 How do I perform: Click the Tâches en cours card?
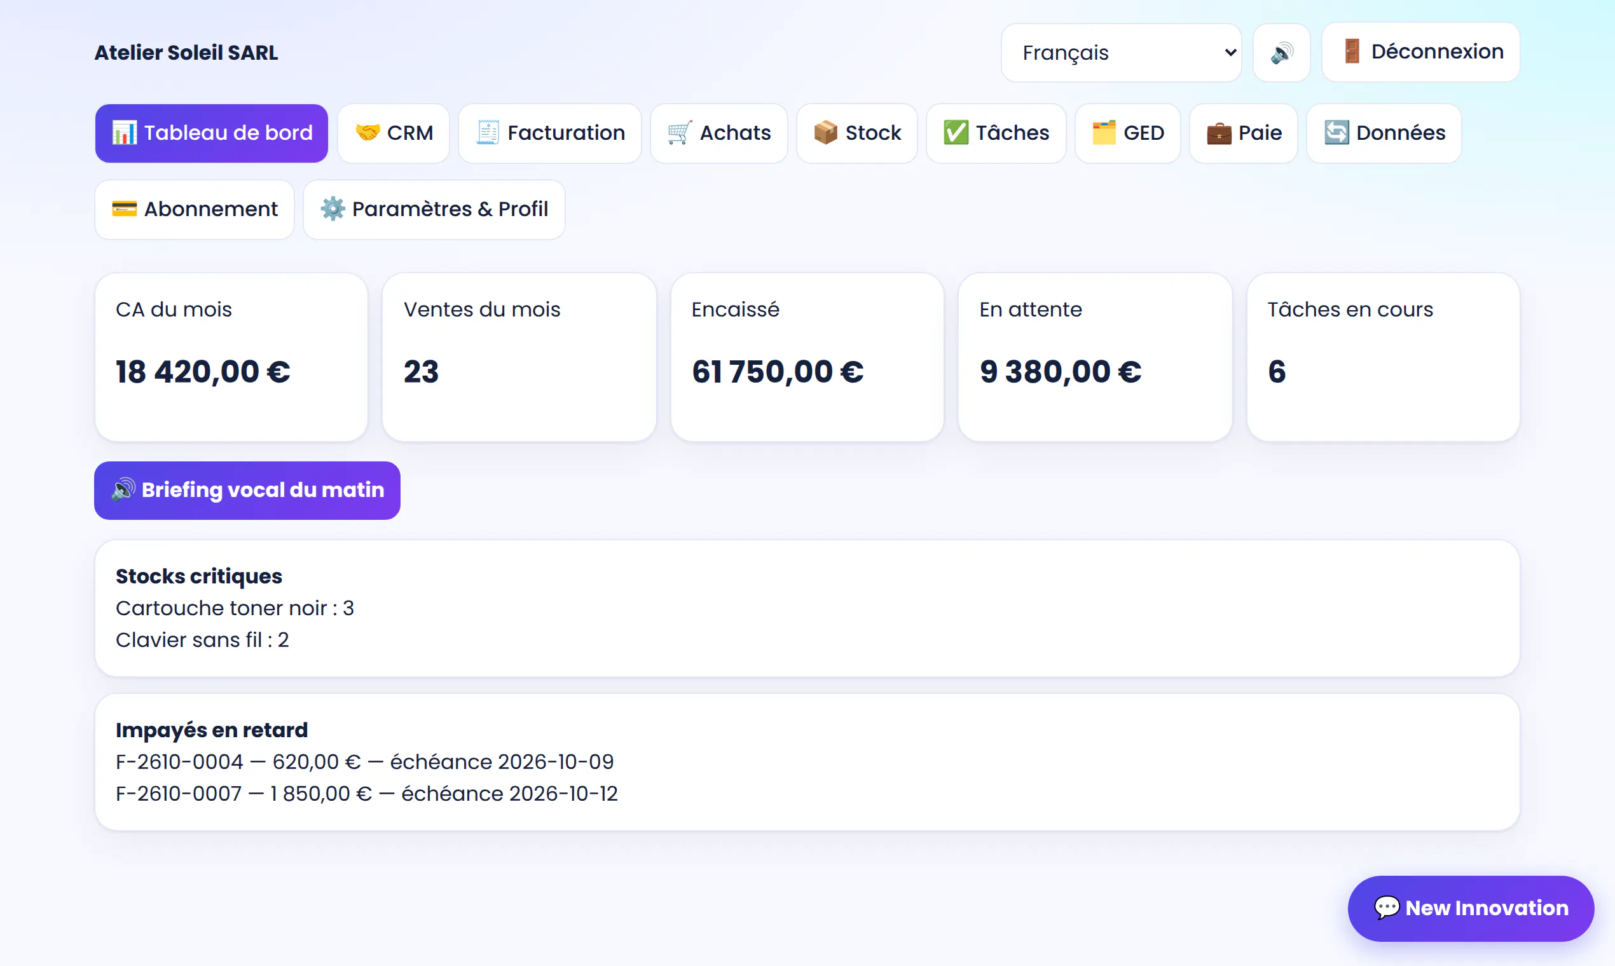(1383, 357)
